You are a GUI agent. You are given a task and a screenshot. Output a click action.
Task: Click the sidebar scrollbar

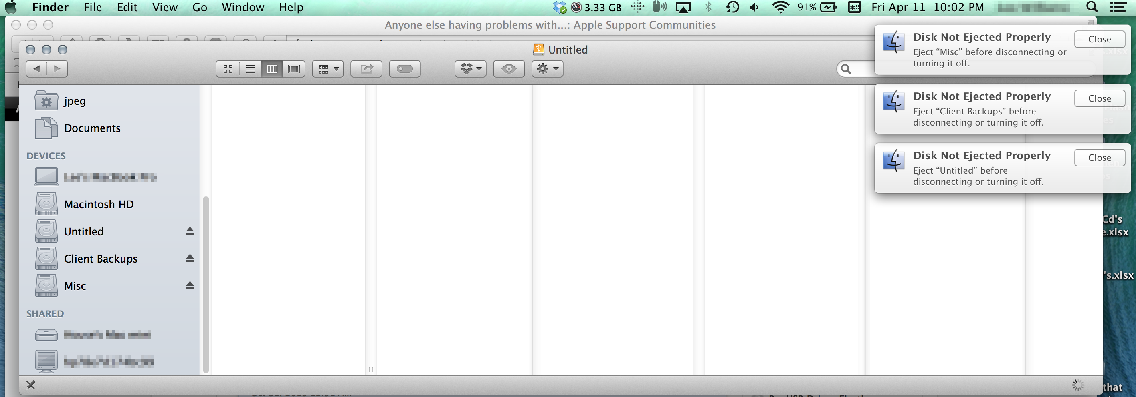click(x=206, y=284)
